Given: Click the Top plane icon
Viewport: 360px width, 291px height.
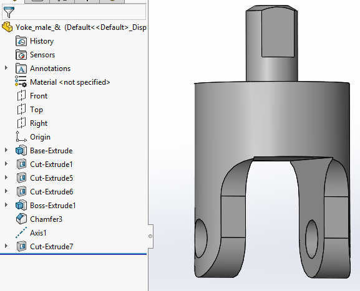Looking at the screenshot, I should coord(21,109).
